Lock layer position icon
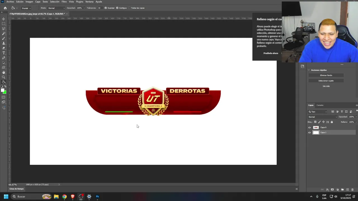 [324, 122]
